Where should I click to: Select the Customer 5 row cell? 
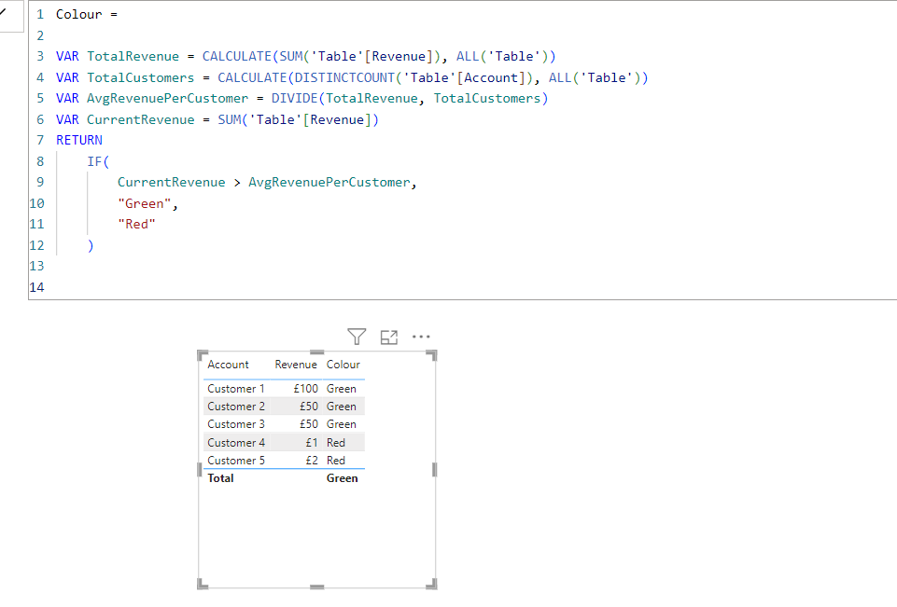(236, 460)
